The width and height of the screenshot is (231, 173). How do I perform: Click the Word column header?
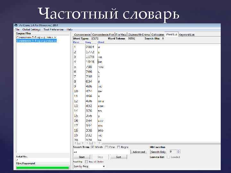101,42
